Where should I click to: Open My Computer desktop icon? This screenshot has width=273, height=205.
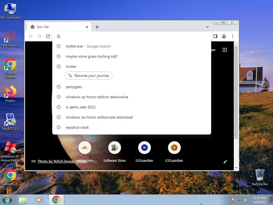(x=10, y=11)
